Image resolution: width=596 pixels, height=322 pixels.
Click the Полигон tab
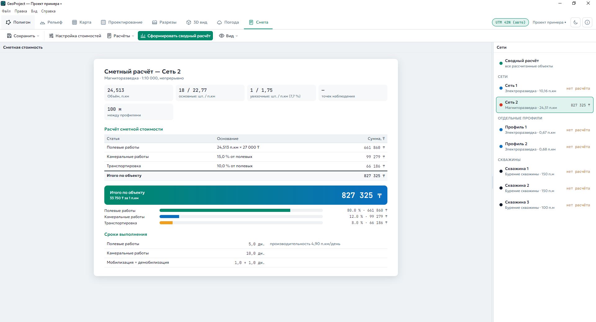point(18,22)
